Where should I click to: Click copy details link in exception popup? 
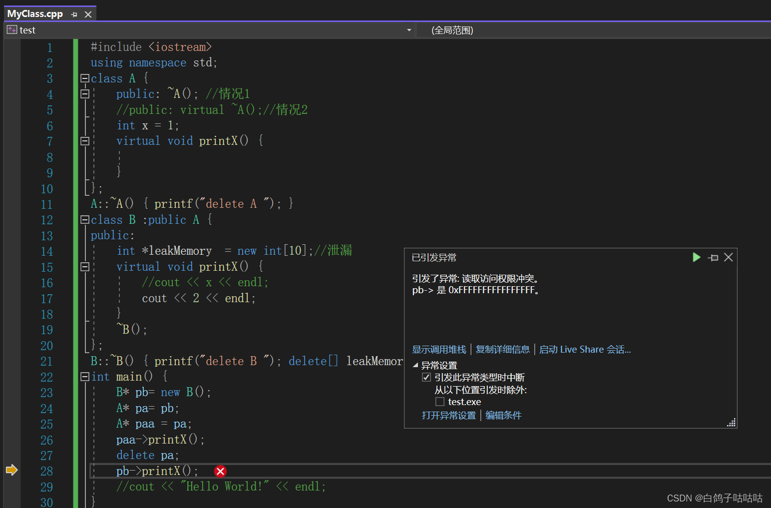tap(502, 349)
